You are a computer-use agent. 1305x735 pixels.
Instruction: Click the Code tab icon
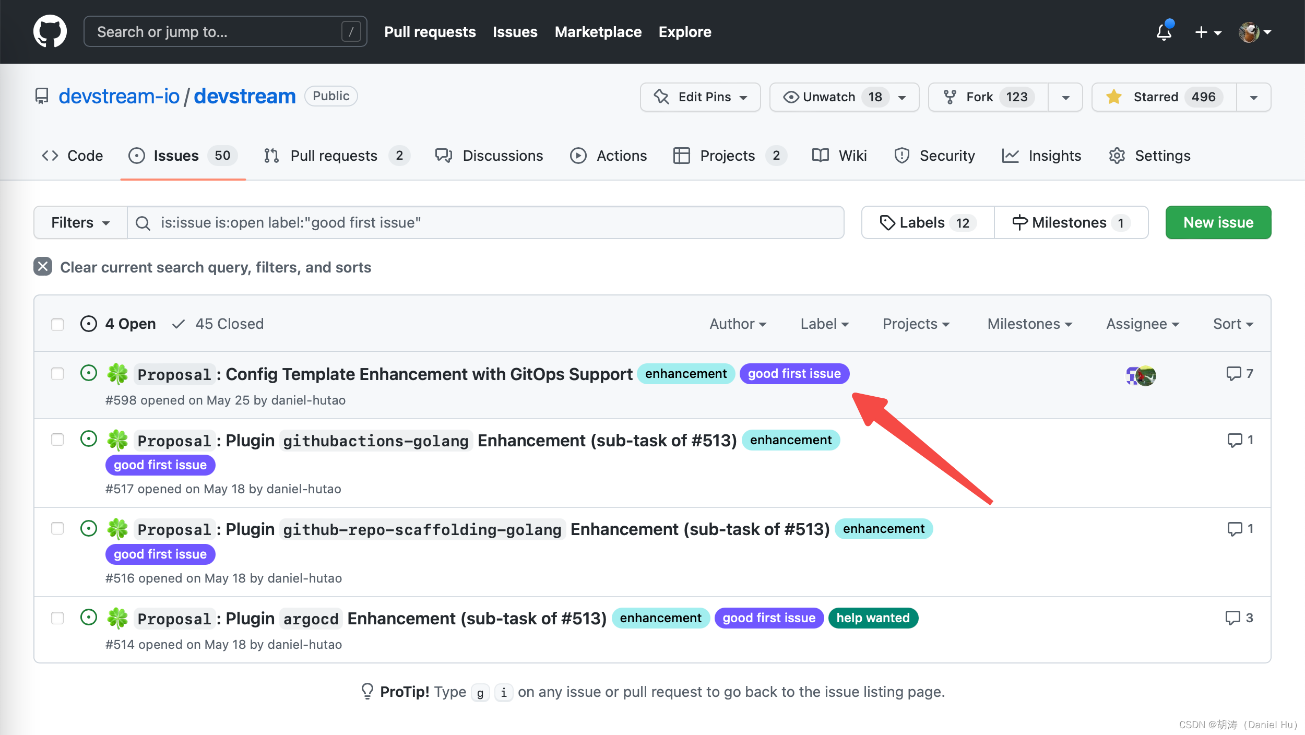coord(50,155)
